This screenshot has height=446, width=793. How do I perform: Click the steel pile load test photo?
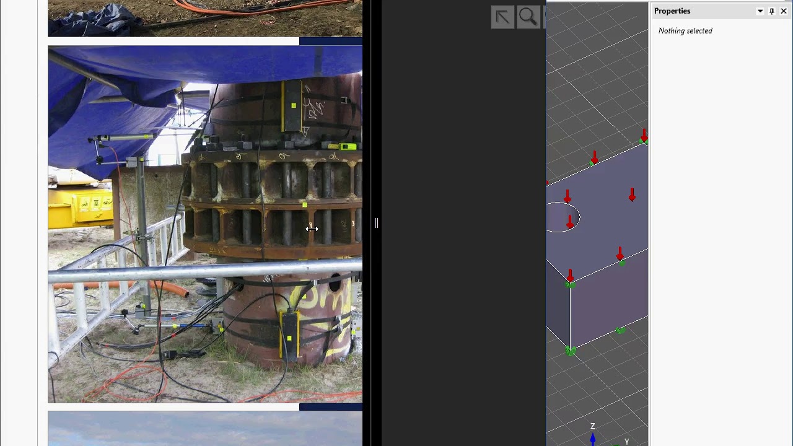pyautogui.click(x=205, y=224)
